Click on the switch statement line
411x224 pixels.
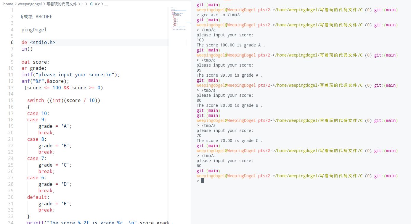pos(64,101)
